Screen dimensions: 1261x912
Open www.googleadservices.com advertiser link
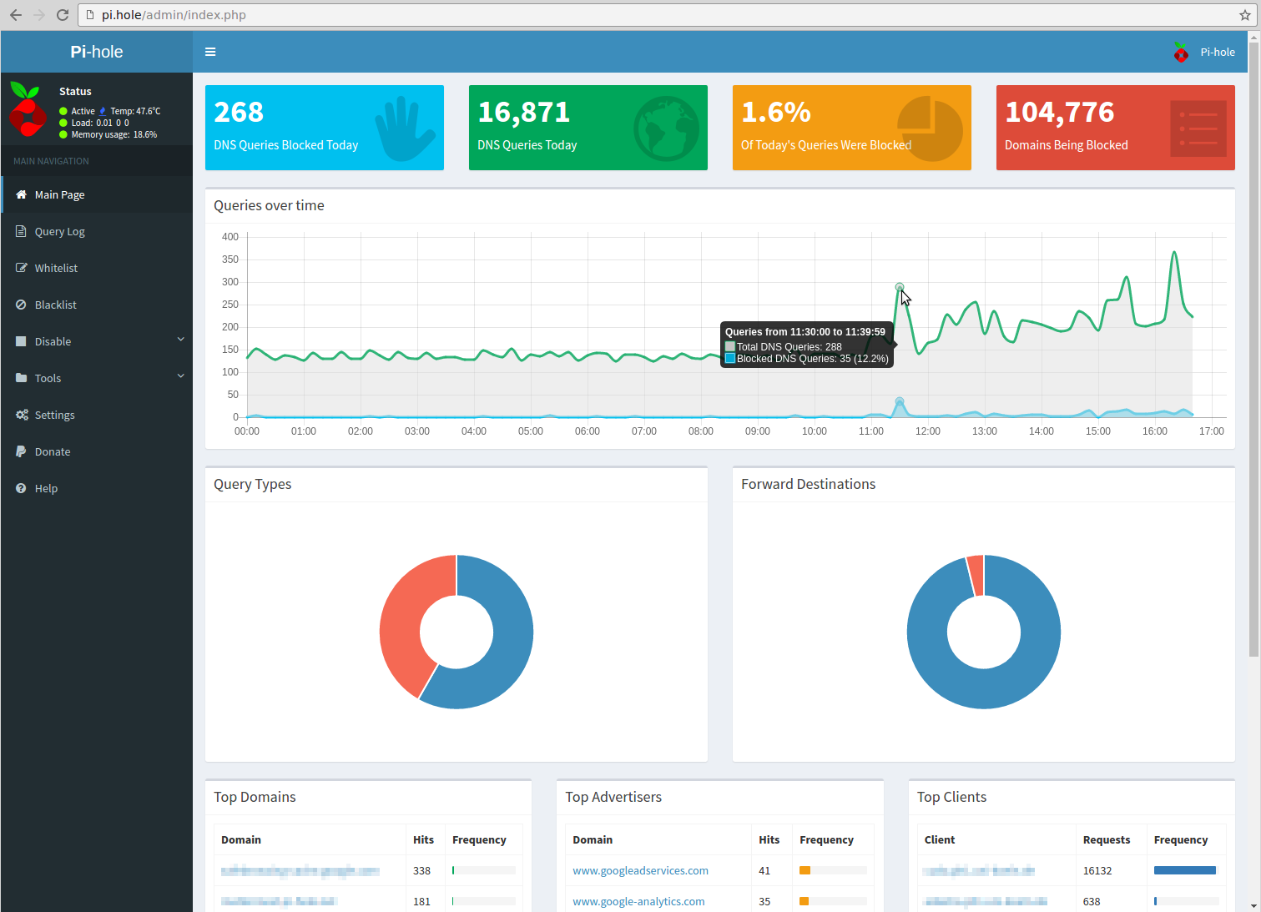pyautogui.click(x=640, y=870)
